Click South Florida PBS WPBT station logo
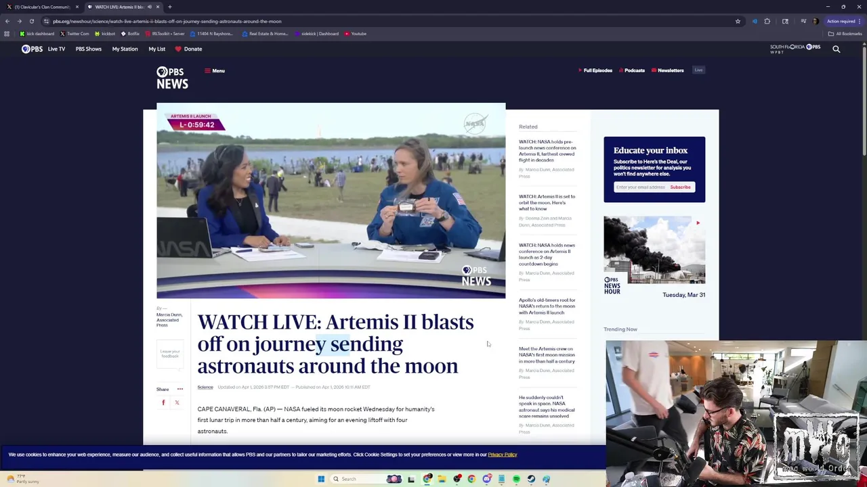This screenshot has width=867, height=487. point(795,49)
